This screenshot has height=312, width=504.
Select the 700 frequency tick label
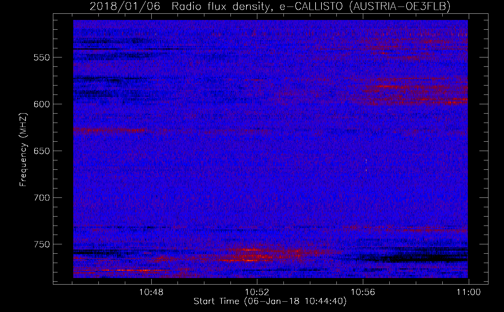tap(42, 198)
